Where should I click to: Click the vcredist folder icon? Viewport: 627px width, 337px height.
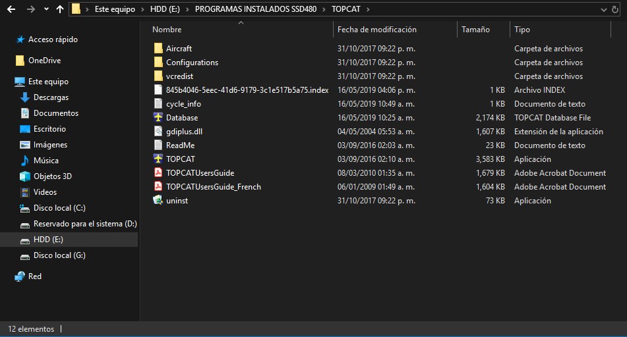(x=158, y=76)
